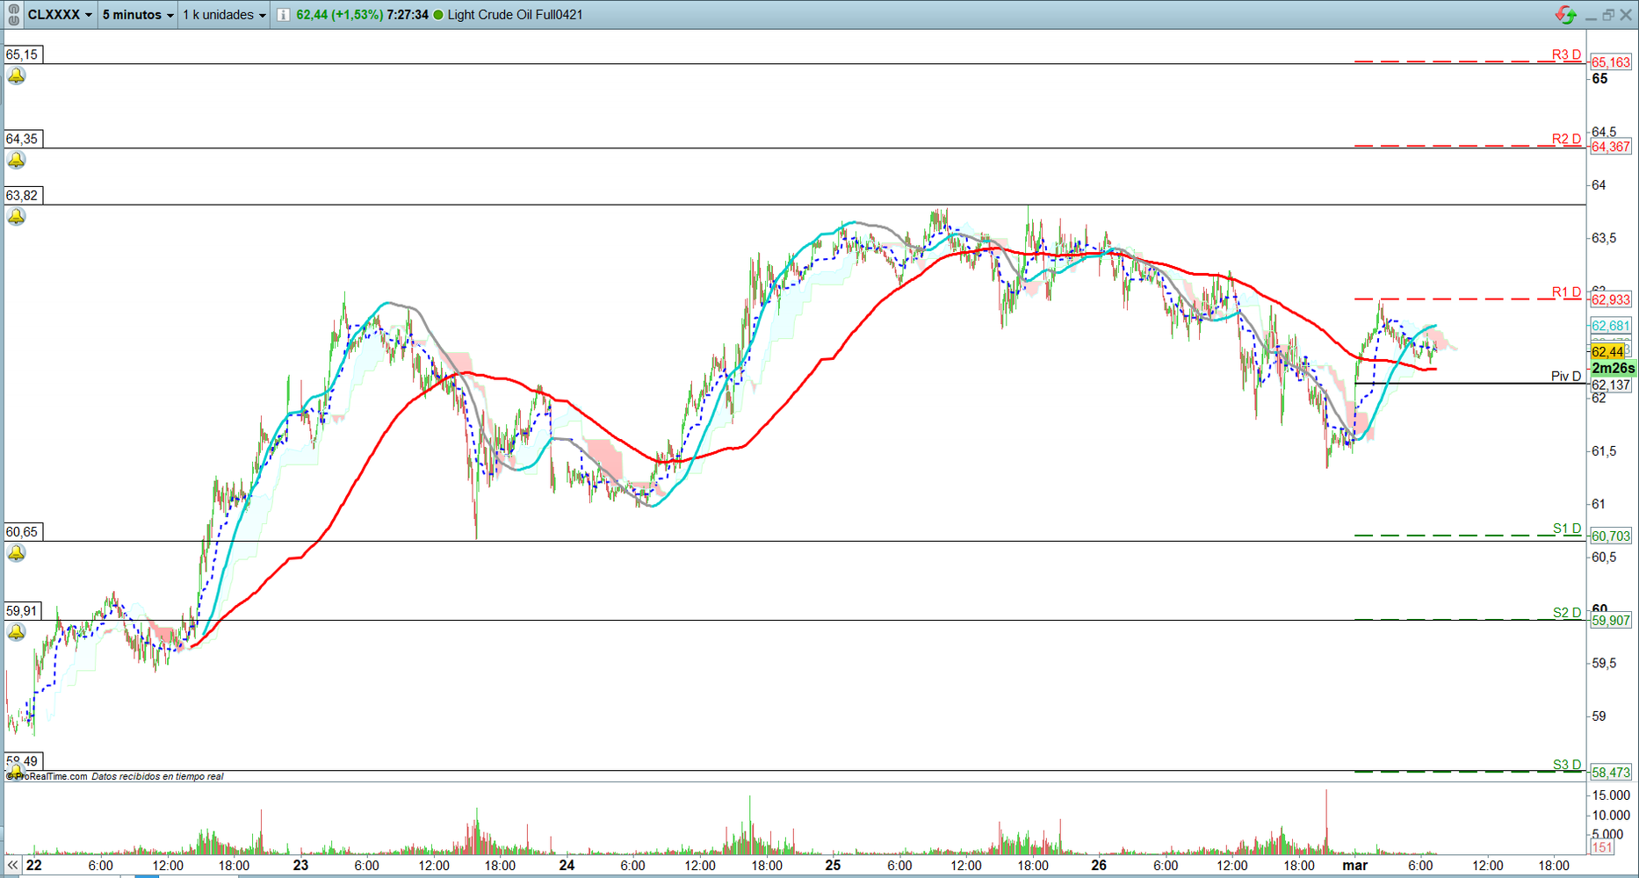Screen dimensions: 1639x878
Task: Click the current price label 62,44
Action: point(1607,351)
